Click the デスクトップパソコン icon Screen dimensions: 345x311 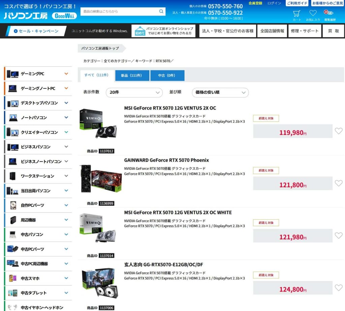[x=13, y=103]
